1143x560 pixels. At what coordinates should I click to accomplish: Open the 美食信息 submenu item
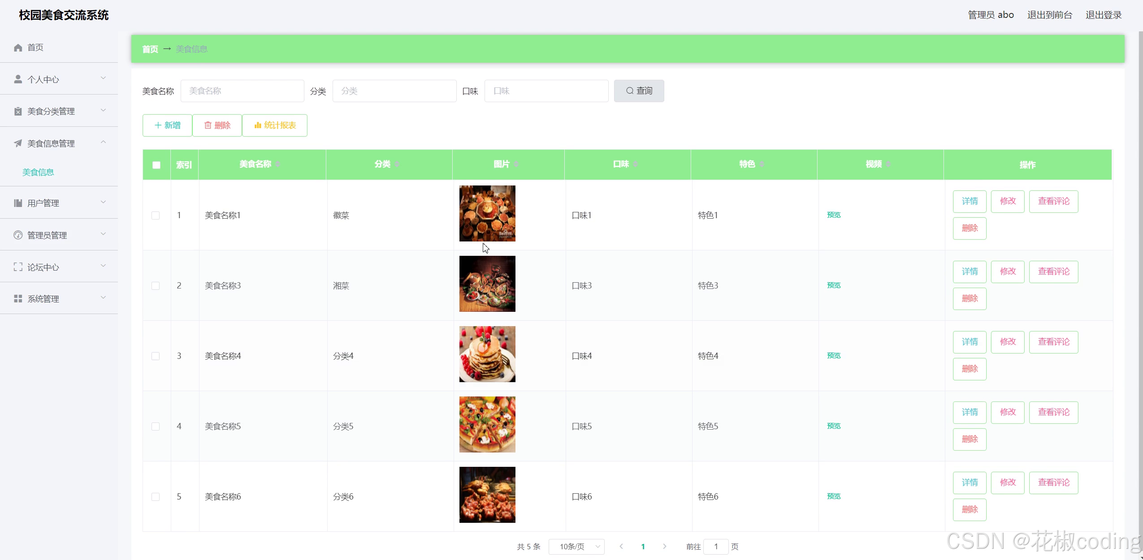[x=38, y=172]
